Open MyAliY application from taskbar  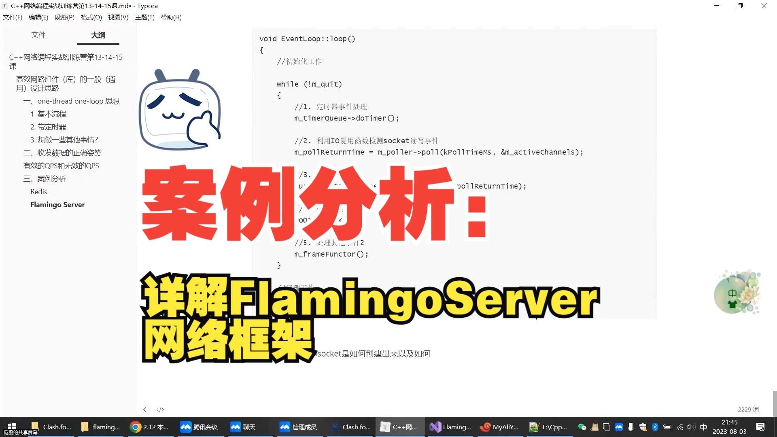501,427
